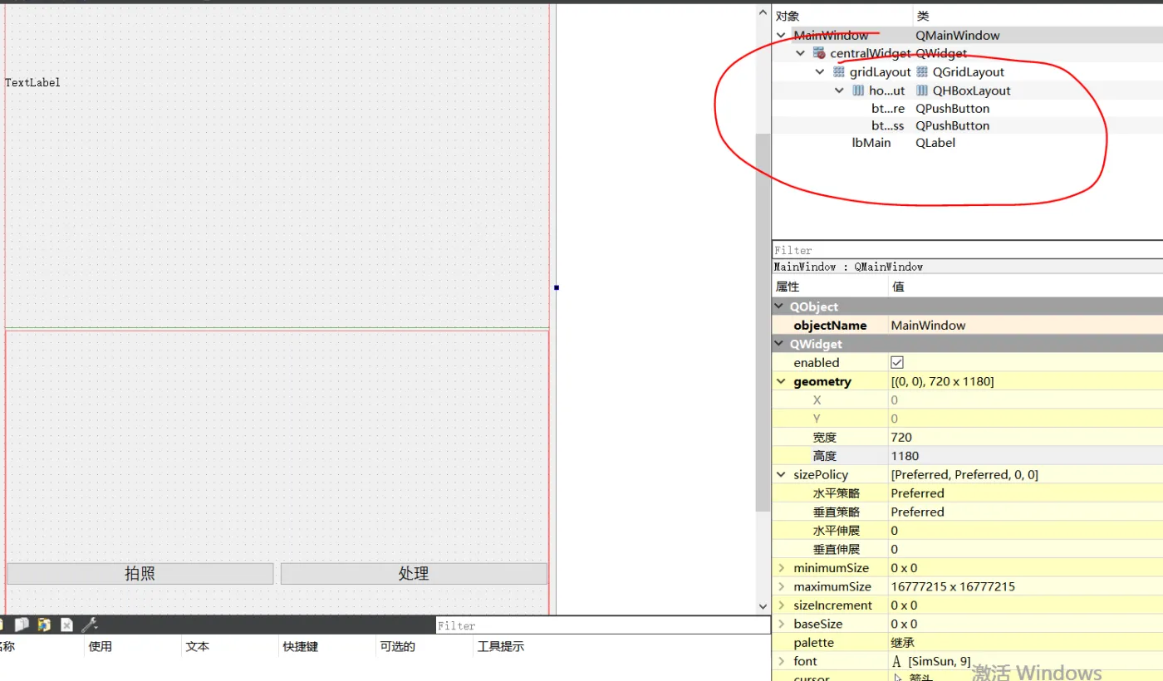Click the palette value 继承

pos(904,643)
